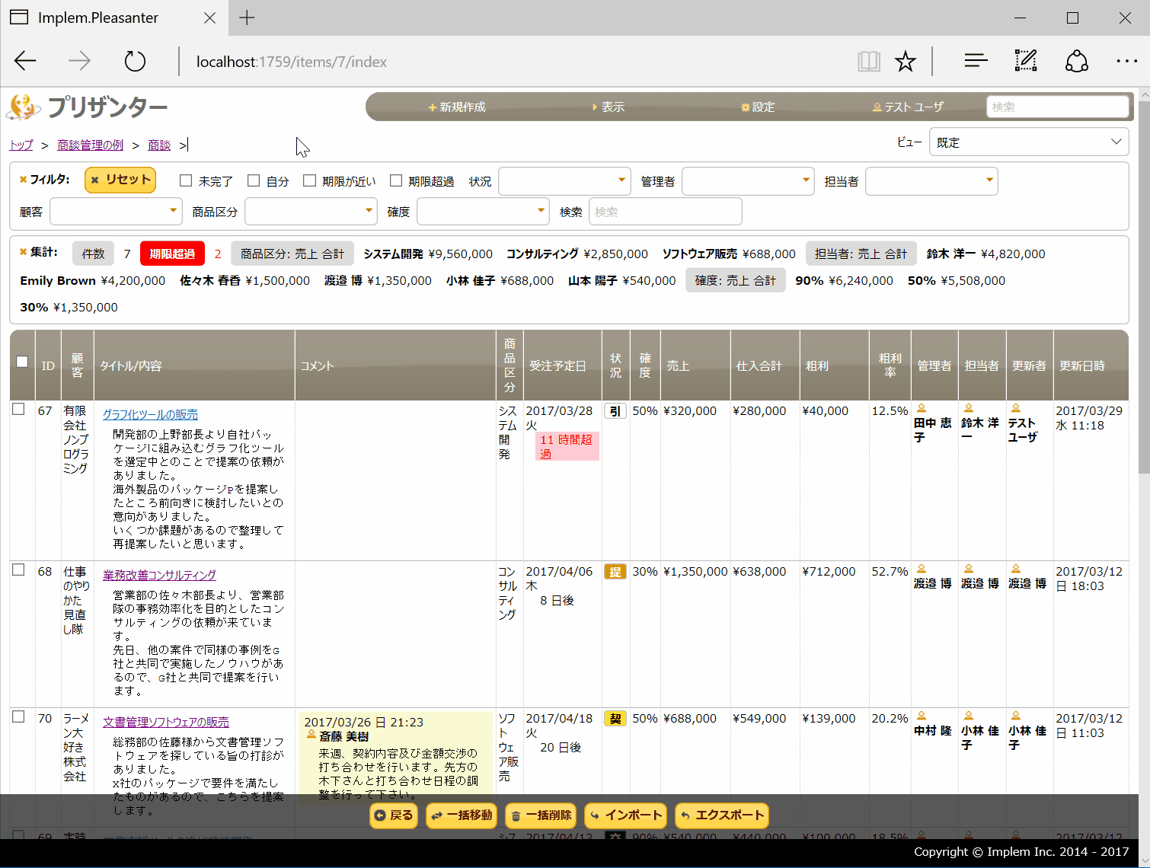Click the 引 status badge in row 67
This screenshot has height=868, width=1150.
coord(615,411)
